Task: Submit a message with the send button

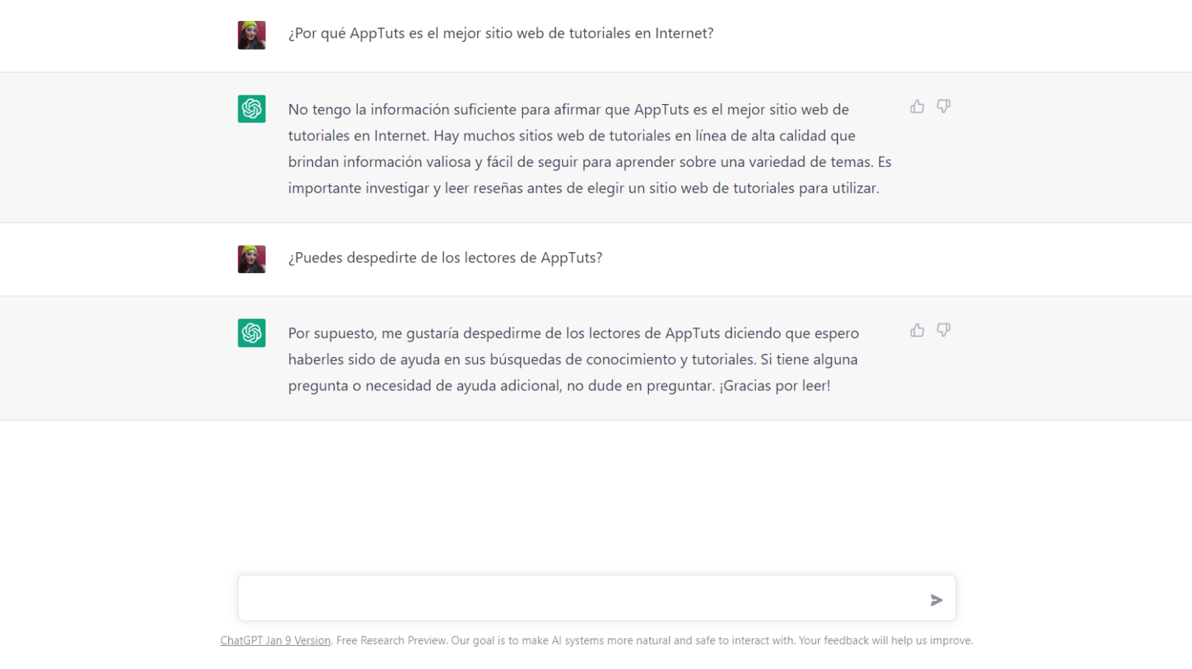Action: (936, 598)
